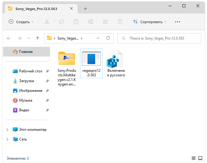
Task: Refresh the current folder view
Action: point(108,38)
